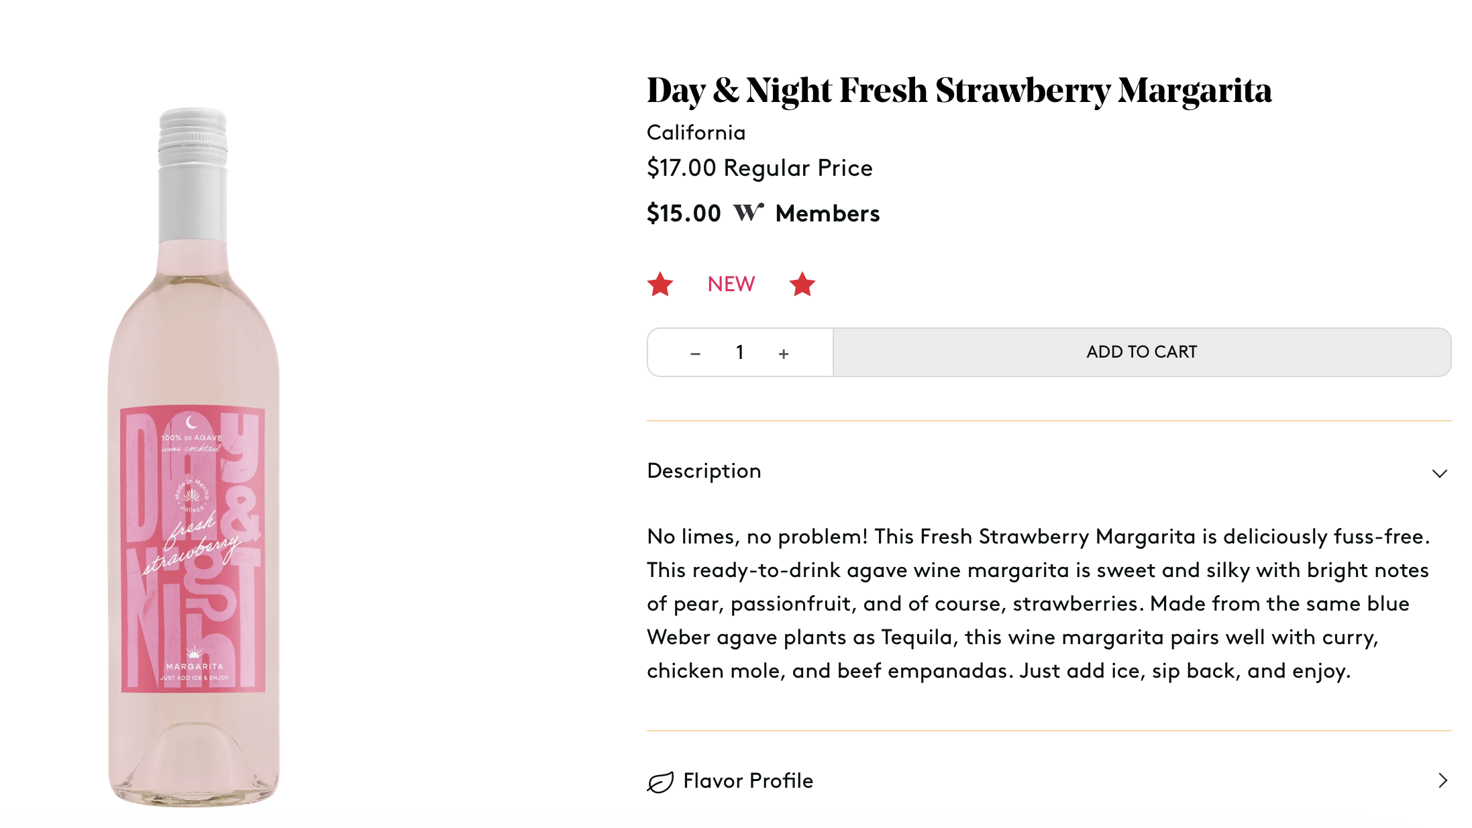Image resolution: width=1472 pixels, height=828 pixels.
Task: Click the red star right of NEW
Action: point(802,284)
